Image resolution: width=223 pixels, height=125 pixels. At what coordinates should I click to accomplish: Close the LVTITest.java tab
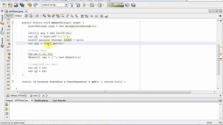(26, 11)
